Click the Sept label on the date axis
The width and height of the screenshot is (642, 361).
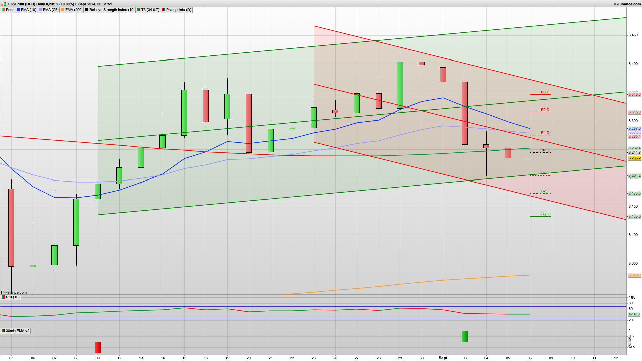coord(443,358)
